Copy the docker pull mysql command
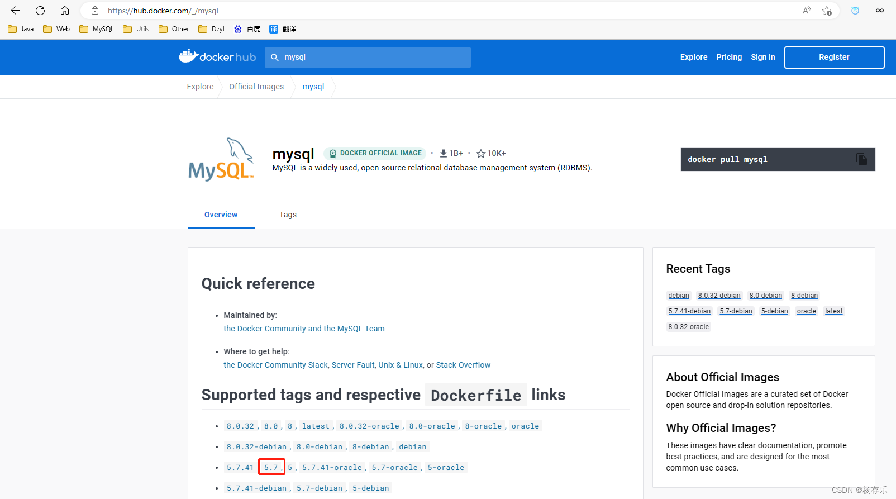The image size is (896, 499). tap(861, 159)
